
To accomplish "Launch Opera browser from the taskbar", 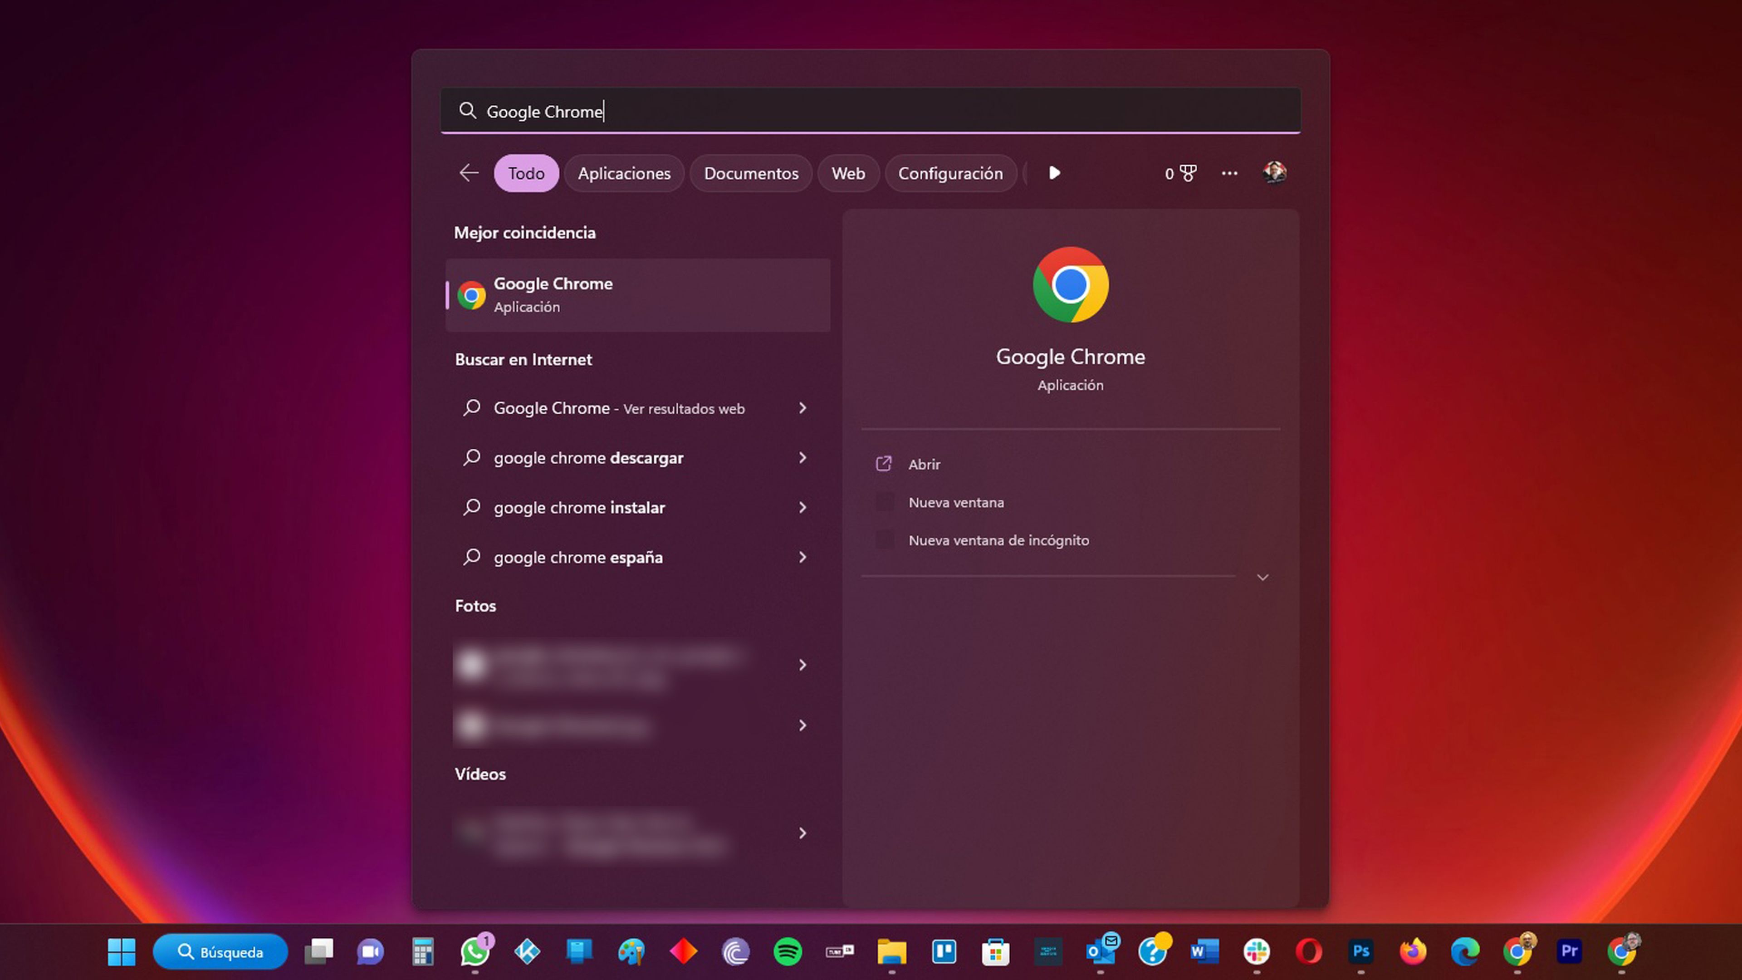I will 1308,951.
